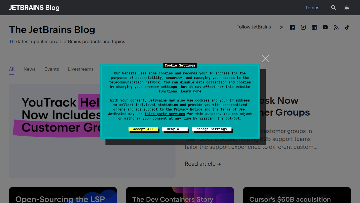Switch to the Livestreams tab
The height and width of the screenshot is (203, 360).
(81, 69)
